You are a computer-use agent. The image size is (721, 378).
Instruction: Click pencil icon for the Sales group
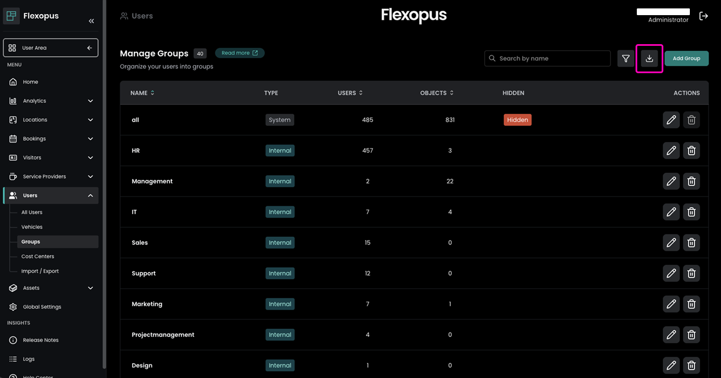(671, 243)
